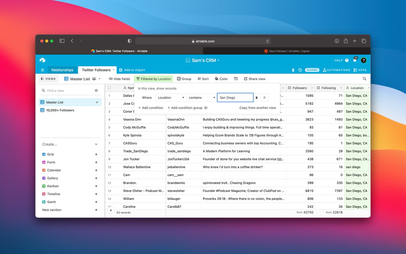Open Followers column header dropdown
Screen dimensions: 406x254
pos(311,88)
